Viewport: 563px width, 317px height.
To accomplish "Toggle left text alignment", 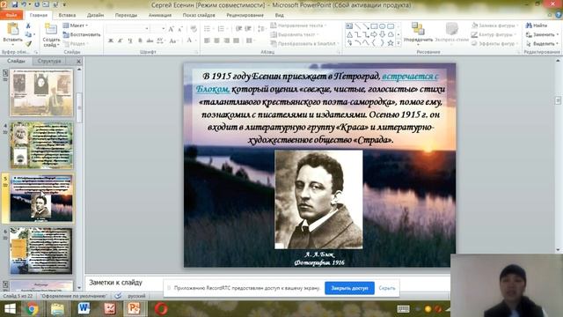I will (208, 41).
